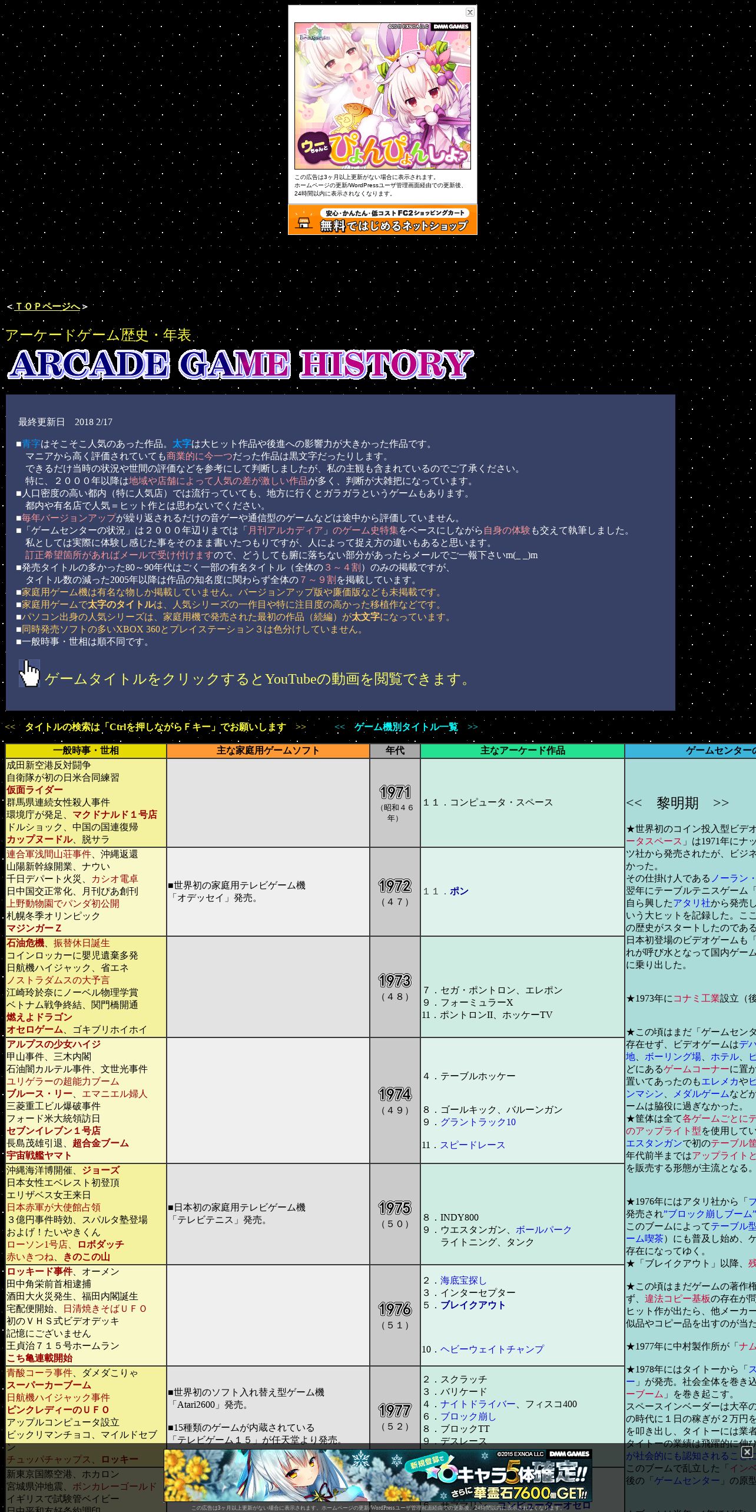Click こち亀連載開始 text
This screenshot has height=1512, width=756.
pos(39,1358)
